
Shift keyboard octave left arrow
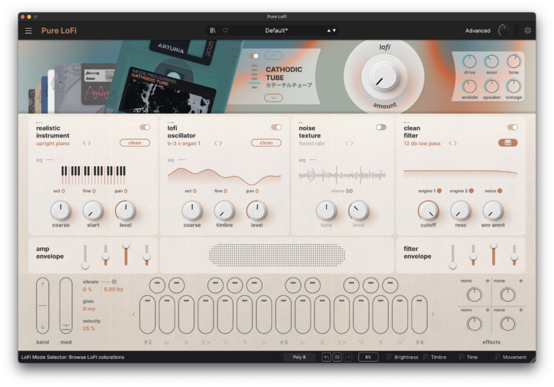[133, 314]
